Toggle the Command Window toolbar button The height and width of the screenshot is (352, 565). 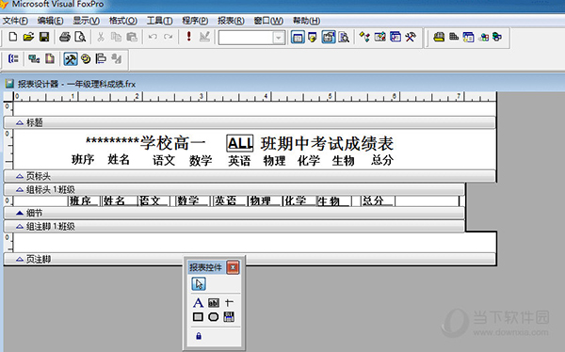pyautogui.click(x=298, y=37)
